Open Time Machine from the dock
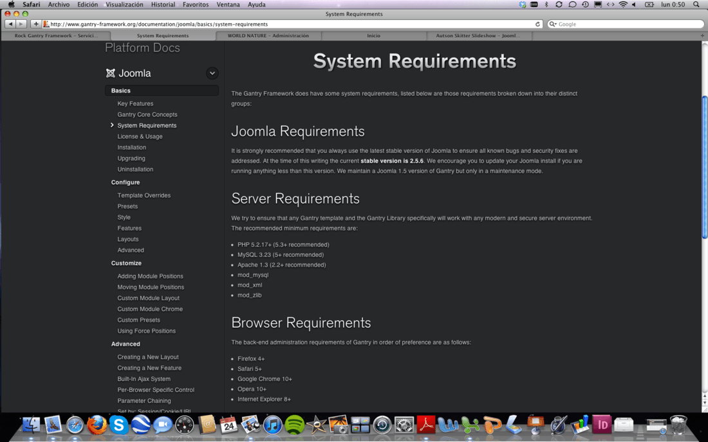The image size is (708, 442). [x=382, y=425]
